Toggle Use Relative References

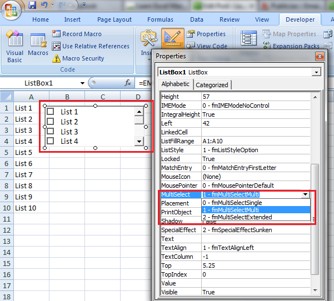(x=91, y=46)
